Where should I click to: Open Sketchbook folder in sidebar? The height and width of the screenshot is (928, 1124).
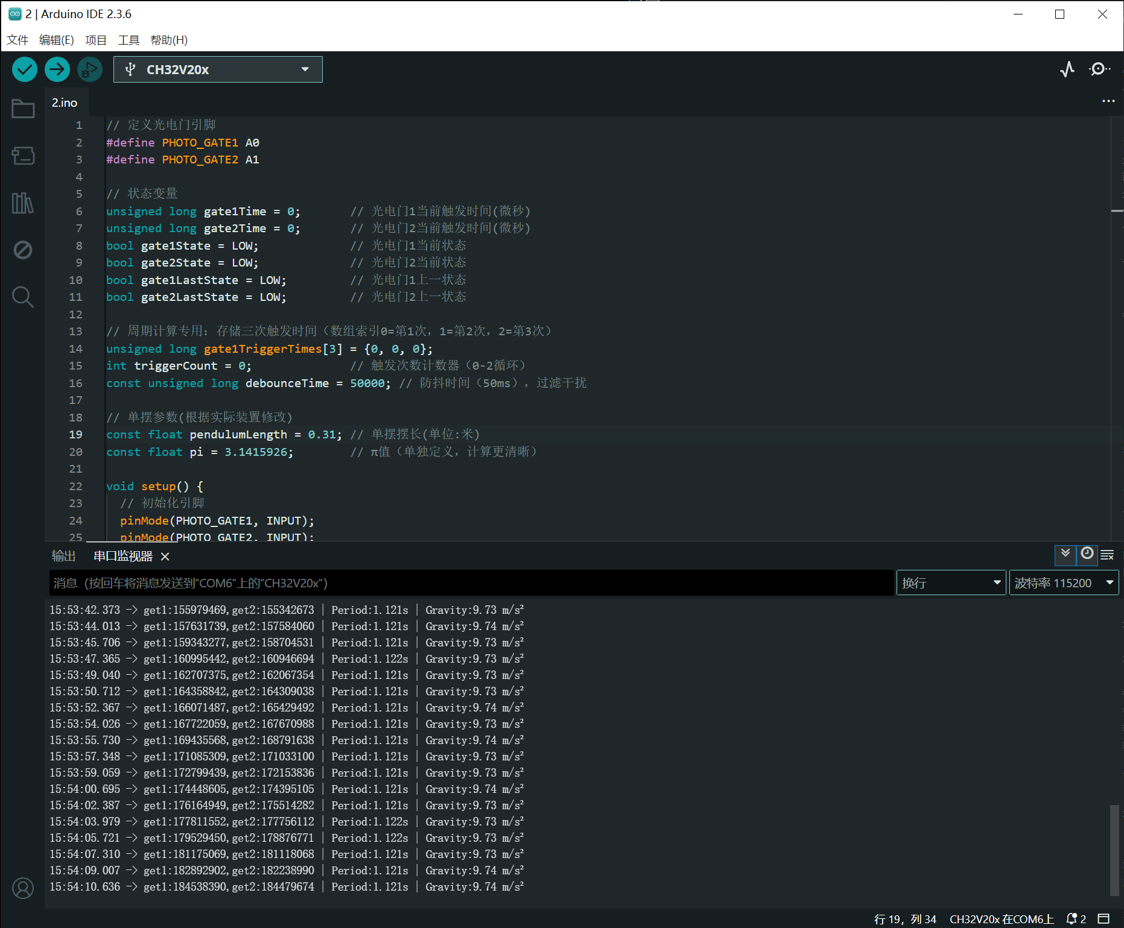click(x=23, y=109)
